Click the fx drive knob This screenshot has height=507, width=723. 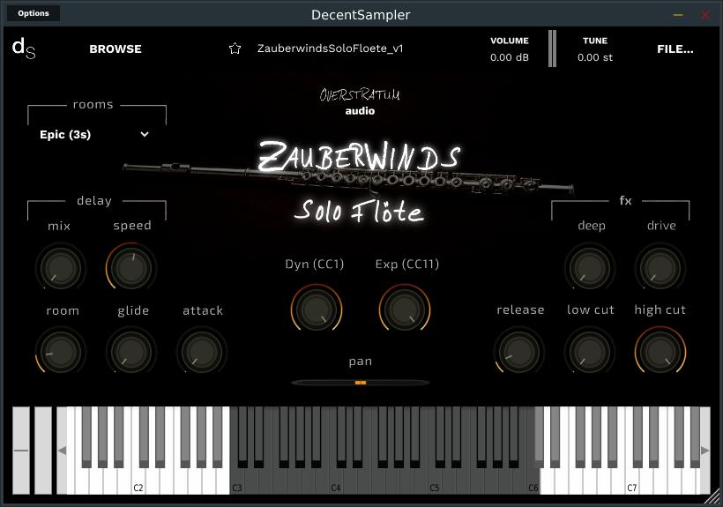pos(660,268)
